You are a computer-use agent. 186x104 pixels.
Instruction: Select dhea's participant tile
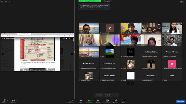point(172,76)
